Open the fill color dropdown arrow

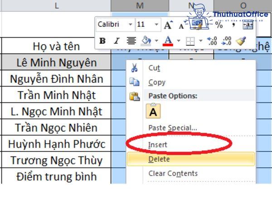coord(156,41)
